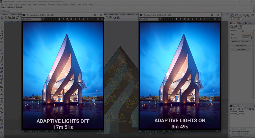Click the Make Unique button
255x138 pixels.
click(x=241, y=49)
